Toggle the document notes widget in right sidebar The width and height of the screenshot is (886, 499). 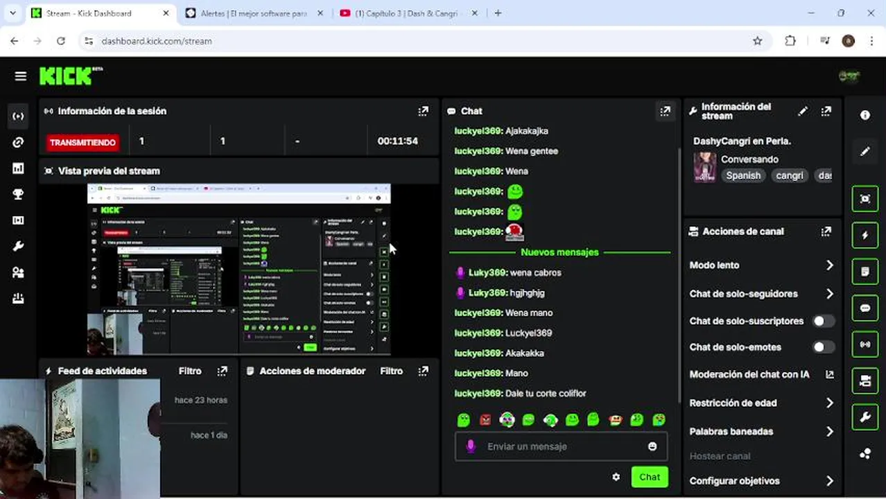click(x=865, y=272)
